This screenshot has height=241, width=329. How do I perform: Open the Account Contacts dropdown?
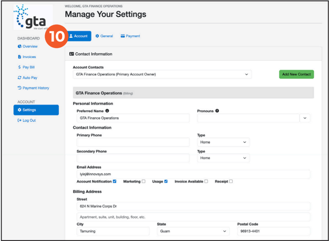point(162,75)
